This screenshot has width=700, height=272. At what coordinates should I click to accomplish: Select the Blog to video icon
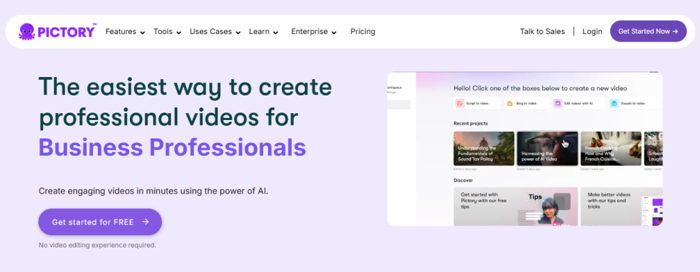[x=509, y=104]
